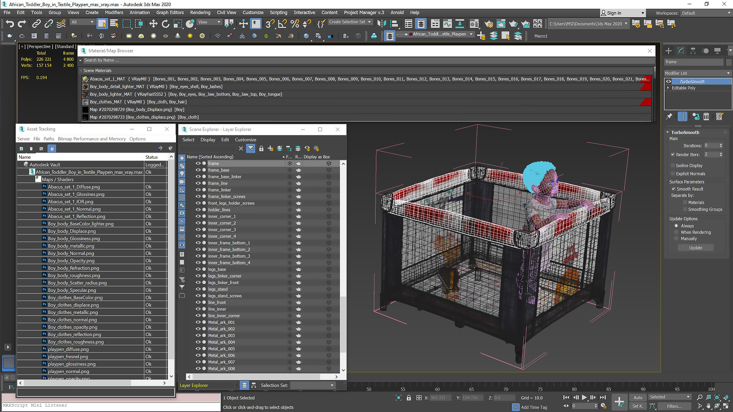Click Selection Lock toggle in status bar
The width and height of the screenshot is (733, 412).
click(x=409, y=398)
